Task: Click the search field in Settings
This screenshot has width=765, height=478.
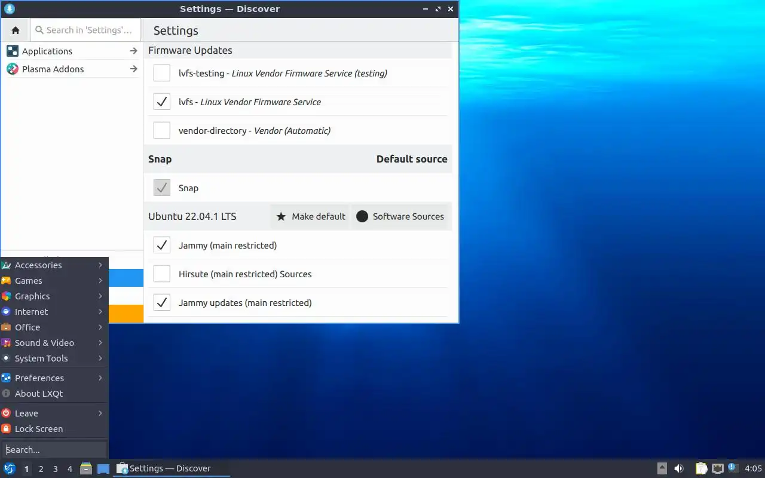Action: tap(85, 30)
